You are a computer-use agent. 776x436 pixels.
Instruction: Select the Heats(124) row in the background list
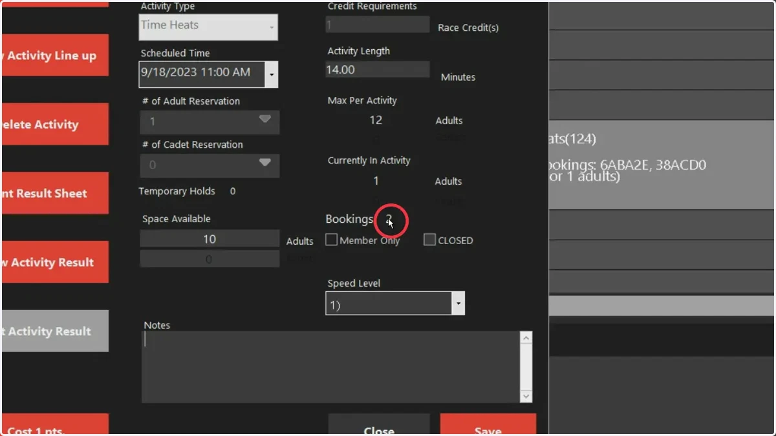tap(662, 164)
